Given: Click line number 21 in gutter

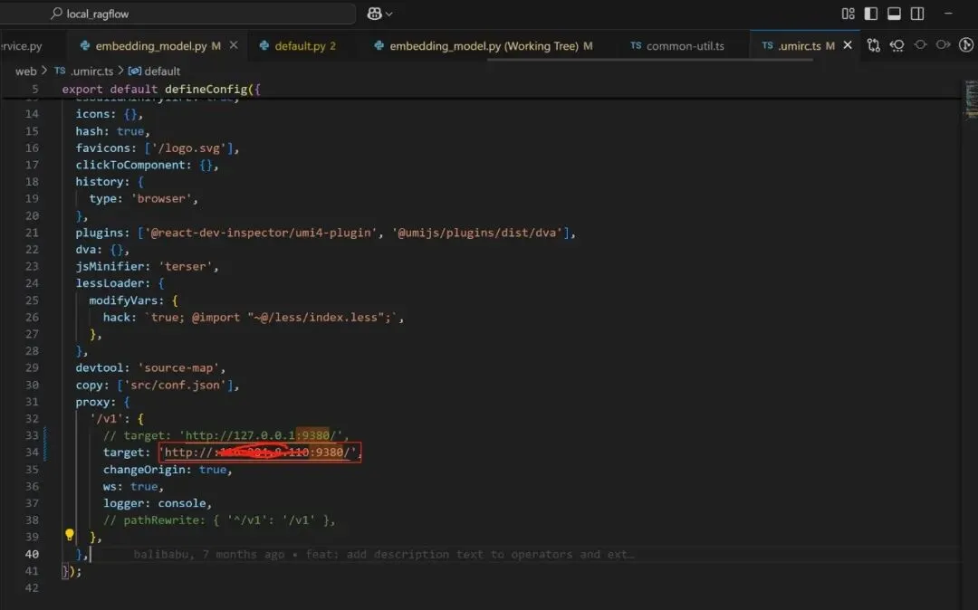Looking at the screenshot, I should tap(32, 233).
